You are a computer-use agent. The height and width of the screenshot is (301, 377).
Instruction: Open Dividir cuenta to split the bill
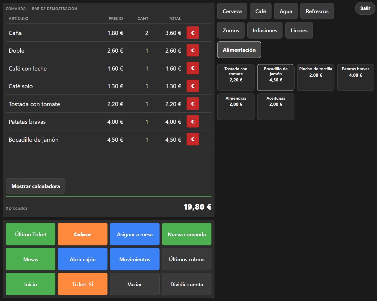187,284
